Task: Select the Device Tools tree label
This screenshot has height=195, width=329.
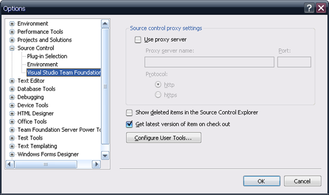Action: coord(33,105)
